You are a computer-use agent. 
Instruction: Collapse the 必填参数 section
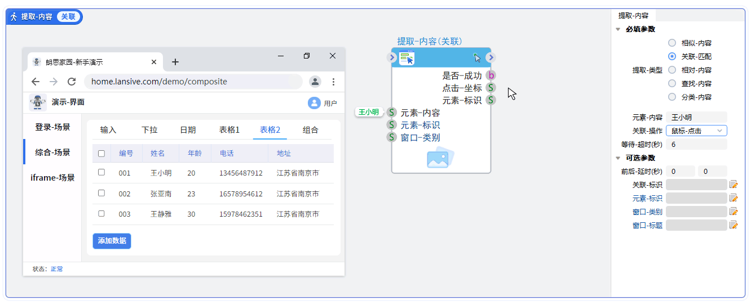pyautogui.click(x=618, y=29)
